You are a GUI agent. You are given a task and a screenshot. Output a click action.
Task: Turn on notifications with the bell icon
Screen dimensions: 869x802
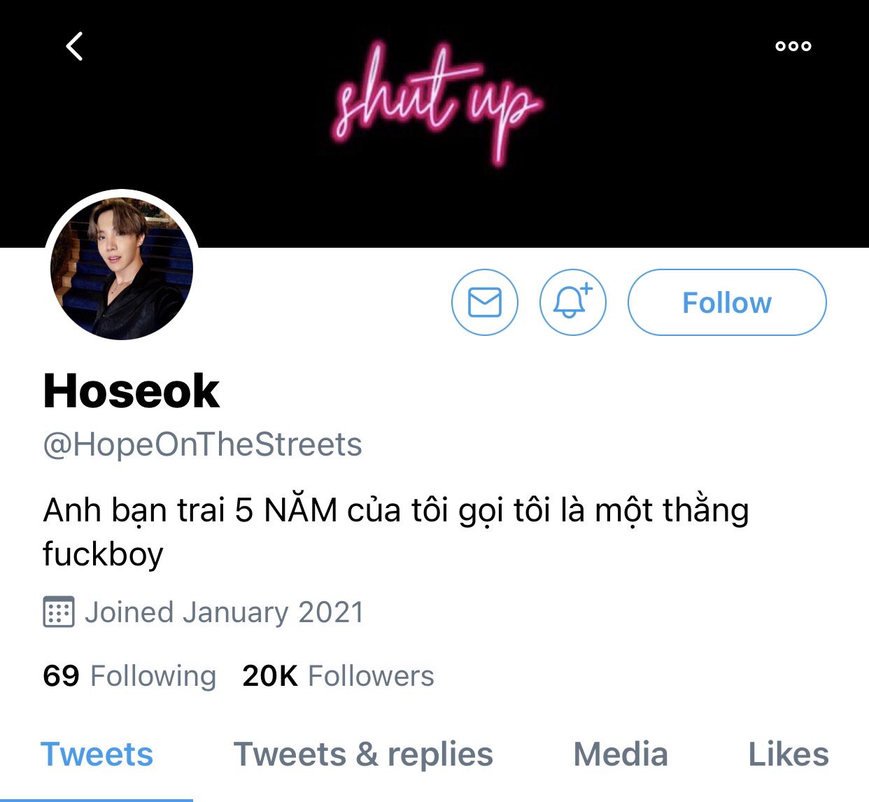click(572, 302)
